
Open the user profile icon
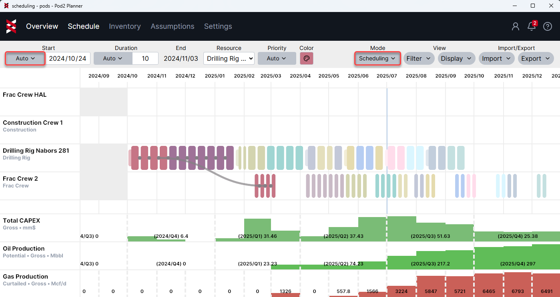[x=516, y=26]
